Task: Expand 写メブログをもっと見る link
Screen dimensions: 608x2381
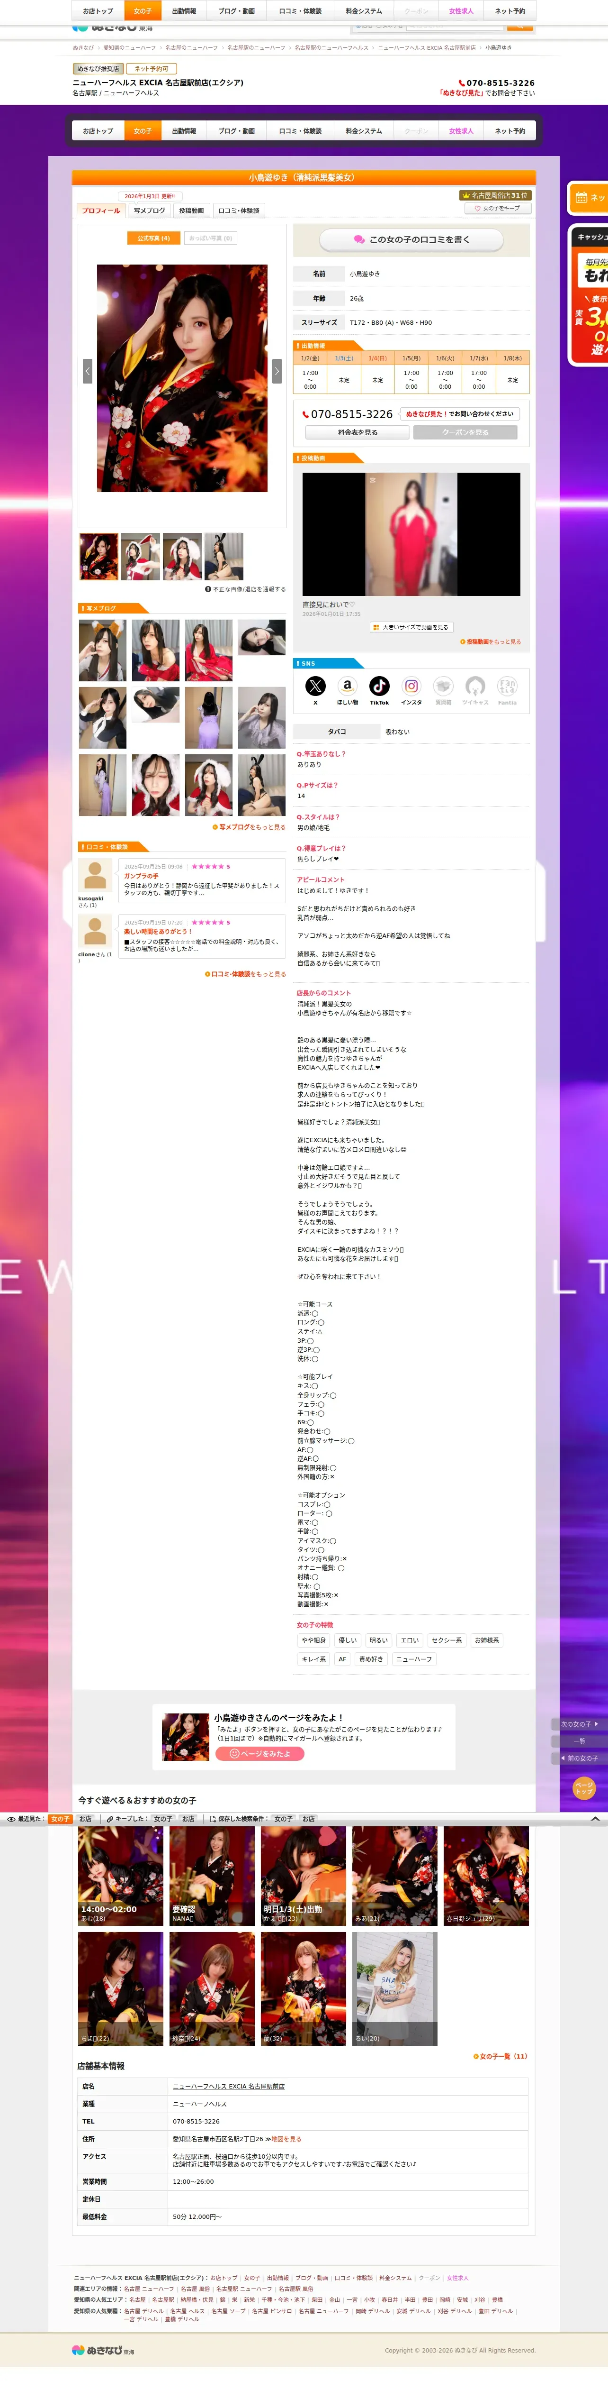Action: tap(249, 827)
